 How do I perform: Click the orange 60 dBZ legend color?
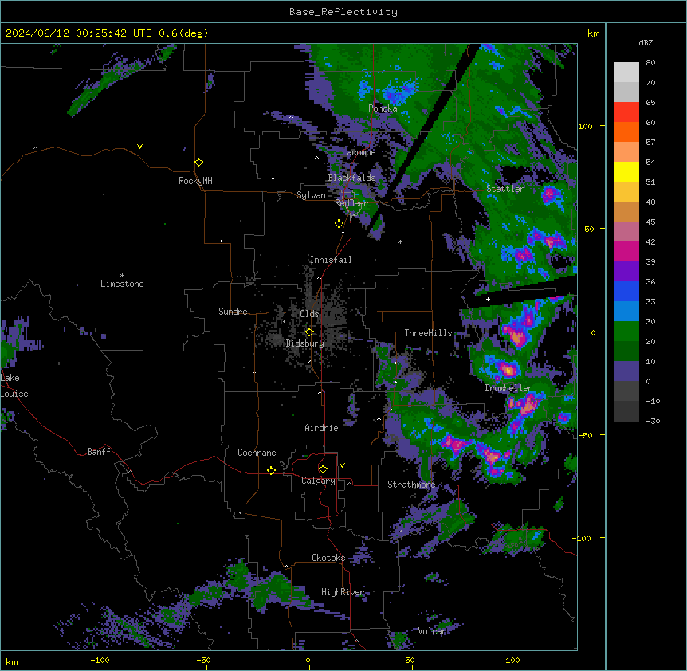[x=626, y=131]
